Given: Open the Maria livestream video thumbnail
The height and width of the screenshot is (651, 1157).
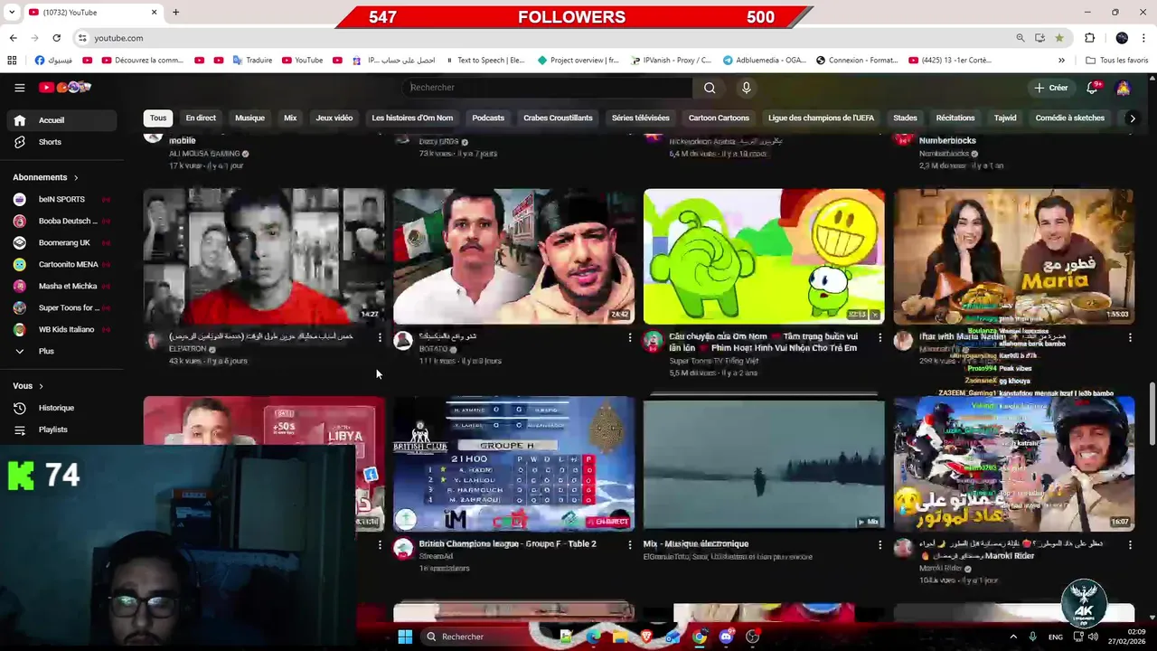Looking at the screenshot, I should click(x=1014, y=256).
